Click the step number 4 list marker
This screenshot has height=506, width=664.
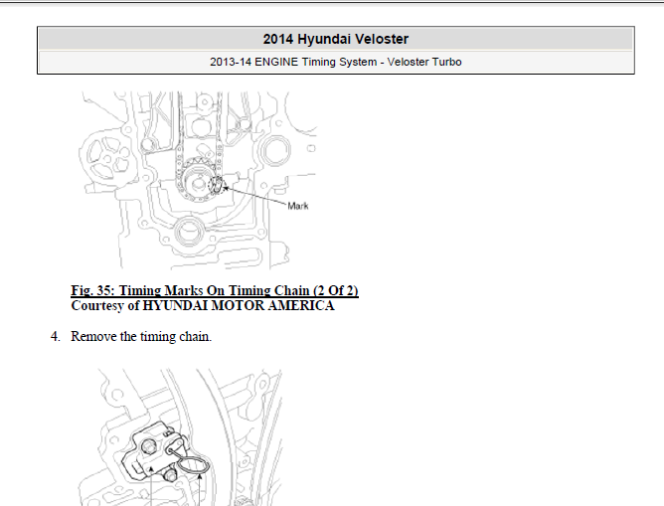[56, 336]
